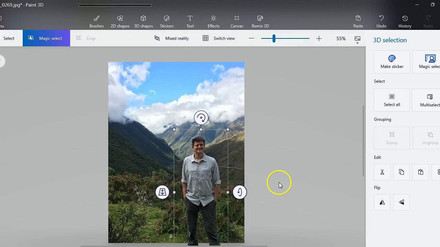Open the 3D shapes tab

click(143, 22)
